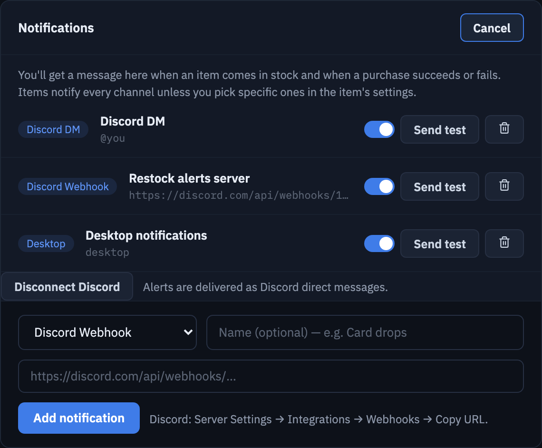Click the lowercase 'desktop' subtitle
Viewport: 542px width, 448px height.
coord(107,253)
